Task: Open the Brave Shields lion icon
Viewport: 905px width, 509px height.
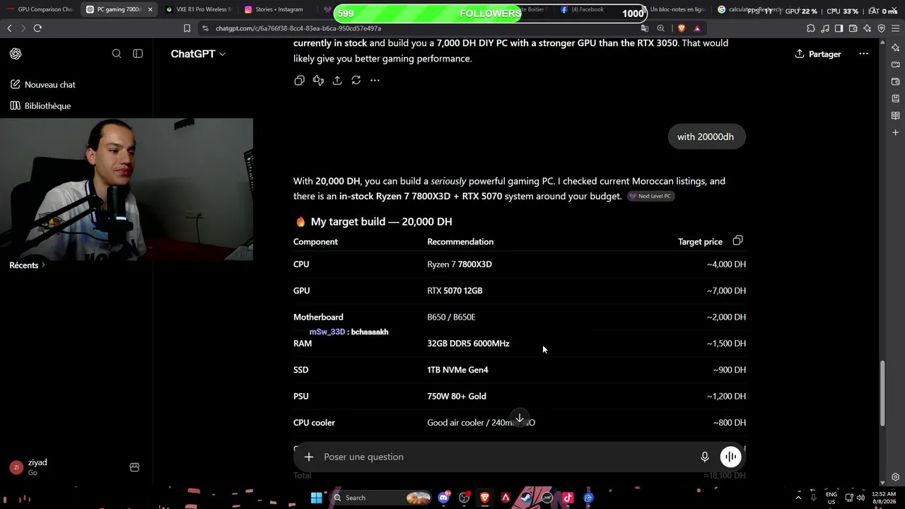Action: click(x=681, y=28)
